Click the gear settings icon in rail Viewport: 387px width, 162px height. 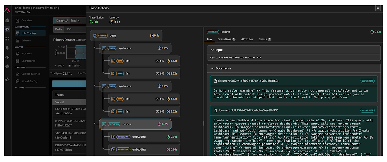[8, 67]
